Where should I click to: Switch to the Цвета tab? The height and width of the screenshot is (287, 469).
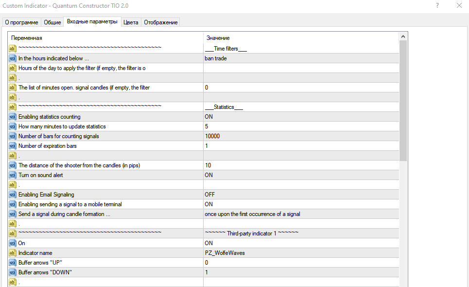(x=131, y=22)
